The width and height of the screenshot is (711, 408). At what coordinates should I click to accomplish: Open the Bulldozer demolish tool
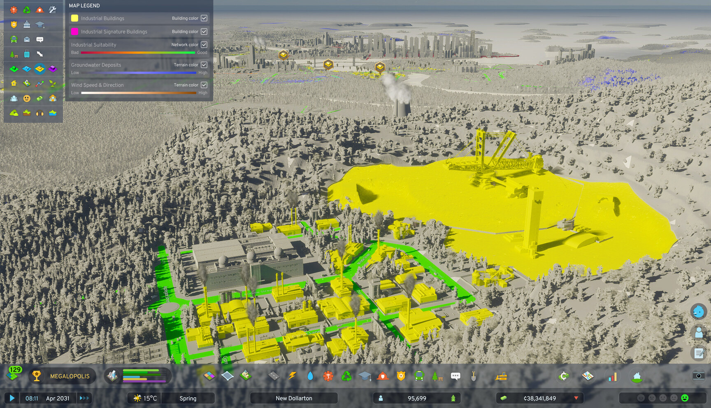point(501,376)
